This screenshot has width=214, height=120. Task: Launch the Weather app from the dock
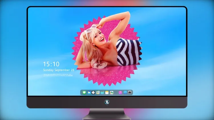[89, 92]
